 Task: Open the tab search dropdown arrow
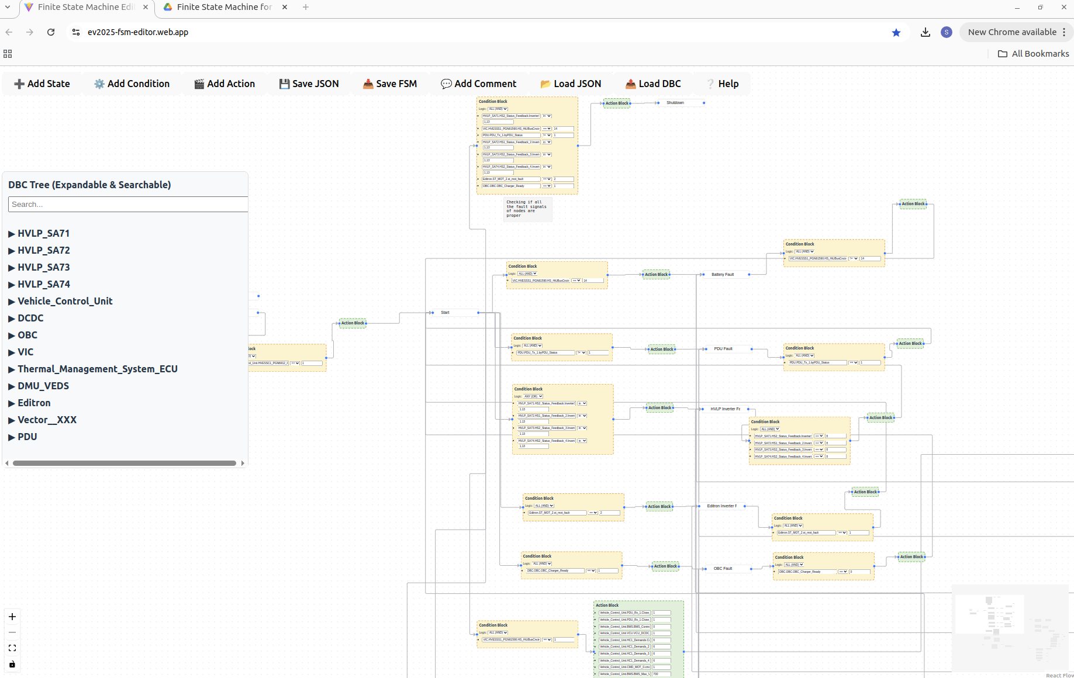[8, 7]
